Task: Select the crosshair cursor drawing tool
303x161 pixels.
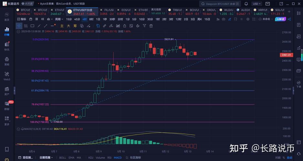Action: (19, 26)
